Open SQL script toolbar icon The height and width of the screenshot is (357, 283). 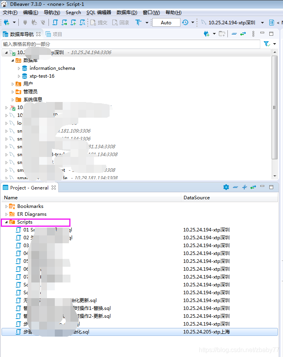point(55,22)
